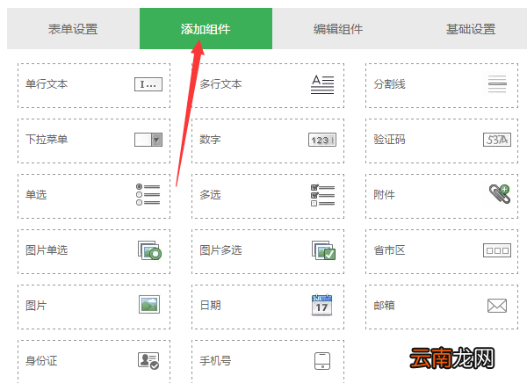This screenshot has height=383, width=527.
Task: Select the 添加组件 tab
Action: tap(206, 29)
